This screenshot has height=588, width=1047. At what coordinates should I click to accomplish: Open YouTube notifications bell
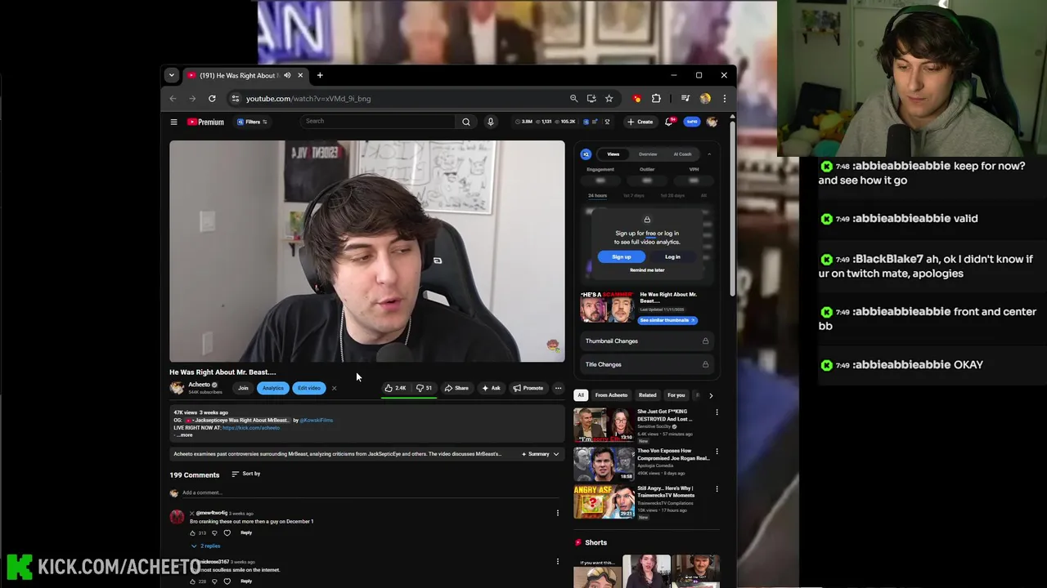pos(670,122)
